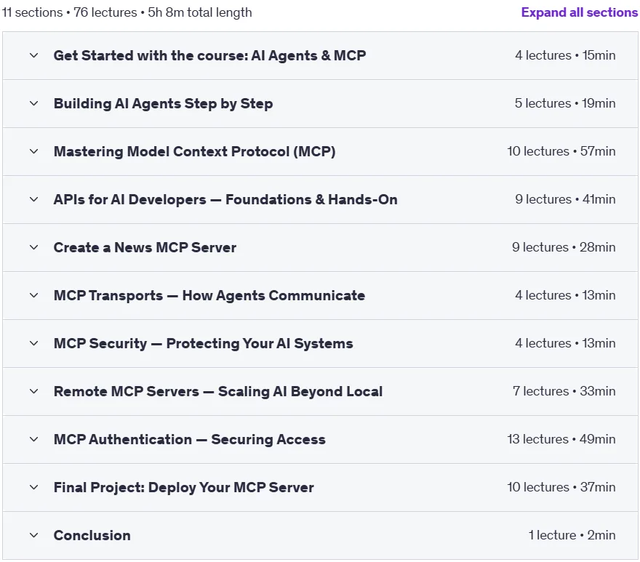Image resolution: width=640 pixels, height=562 pixels.
Task: Expand chevron beside Mastering Model Context Protocol
Action: click(x=34, y=151)
